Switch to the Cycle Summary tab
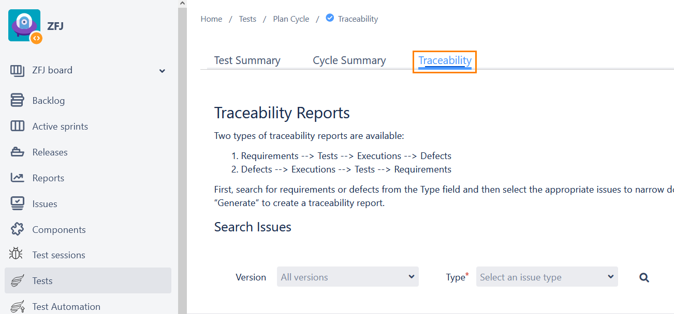 (349, 60)
